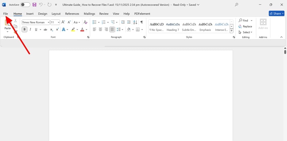
Task: Insert a bulleted list
Action: (95, 22)
